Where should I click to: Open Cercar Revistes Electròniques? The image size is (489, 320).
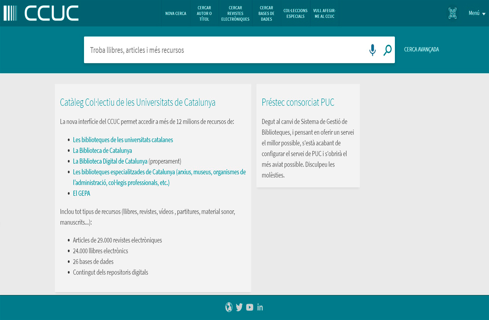[235, 14]
